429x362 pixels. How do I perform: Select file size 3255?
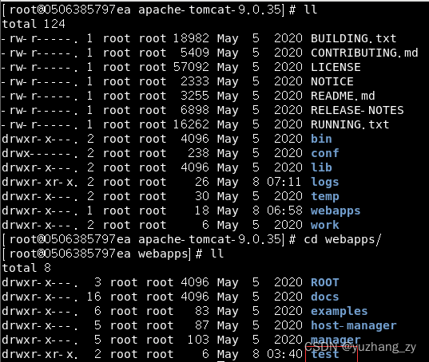[x=194, y=96]
